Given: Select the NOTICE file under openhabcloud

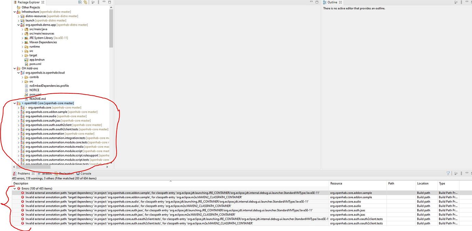Looking at the screenshot, I should (34, 90).
